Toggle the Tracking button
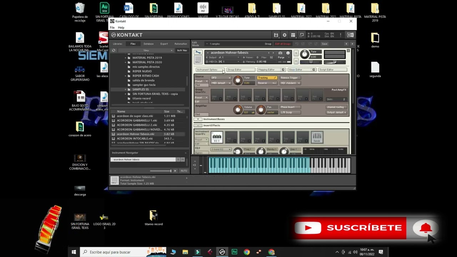 tap(267, 78)
